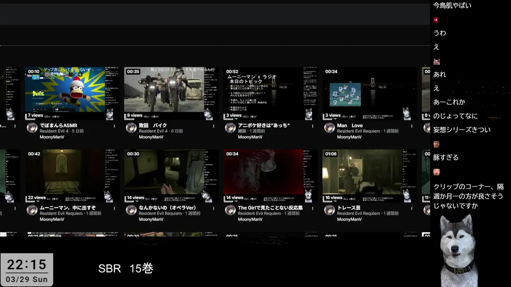
Task: Click the red emote under 今鳥肌やばい
Action: [x=436, y=20]
